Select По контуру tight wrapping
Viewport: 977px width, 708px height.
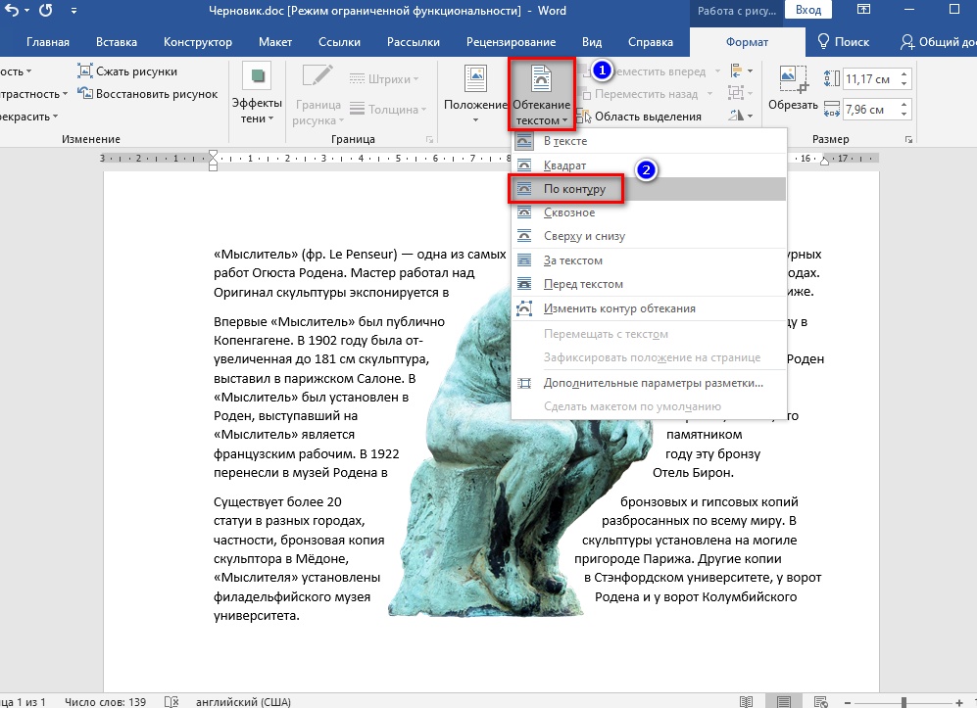pos(649,189)
